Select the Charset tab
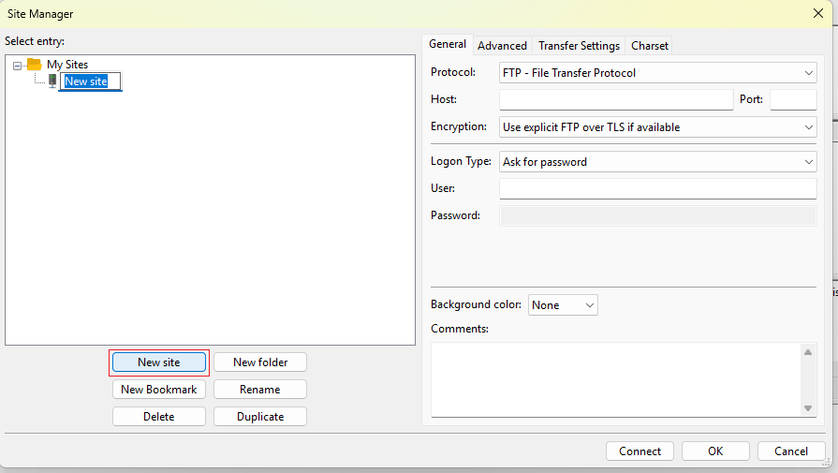Screen dimensions: 838x473 (650, 46)
